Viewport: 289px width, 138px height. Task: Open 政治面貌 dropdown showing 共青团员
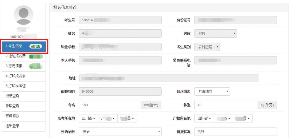pyautogui.click(x=212, y=91)
